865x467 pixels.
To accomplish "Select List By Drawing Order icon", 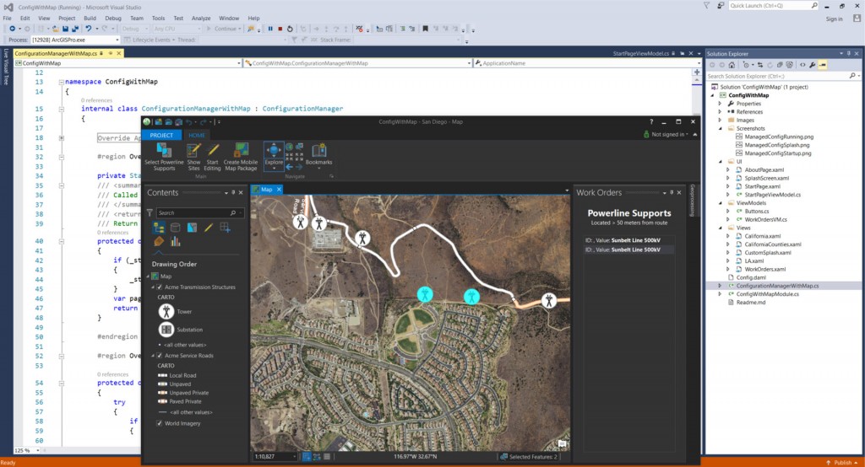I will coord(159,228).
